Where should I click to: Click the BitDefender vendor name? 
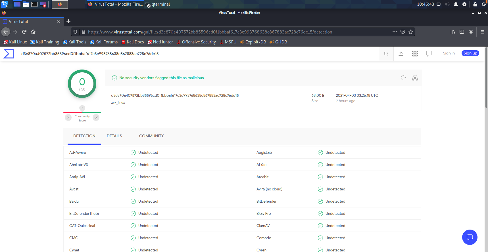[266, 201]
